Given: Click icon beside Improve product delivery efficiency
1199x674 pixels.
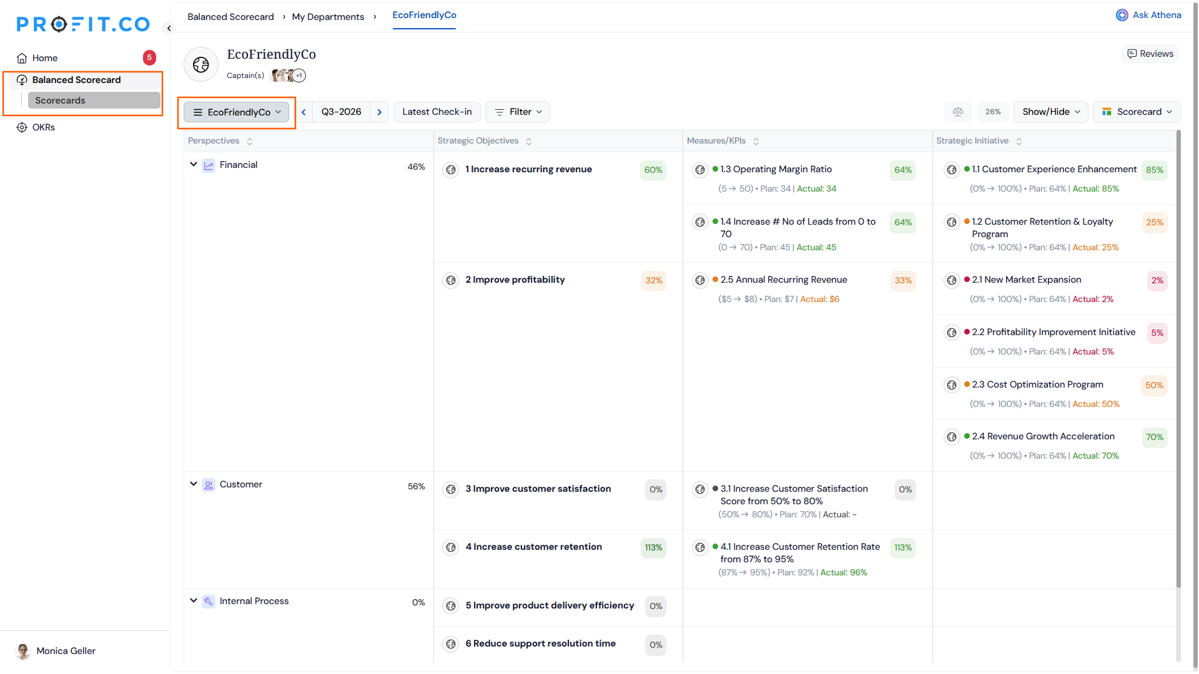Looking at the screenshot, I should click(x=451, y=606).
